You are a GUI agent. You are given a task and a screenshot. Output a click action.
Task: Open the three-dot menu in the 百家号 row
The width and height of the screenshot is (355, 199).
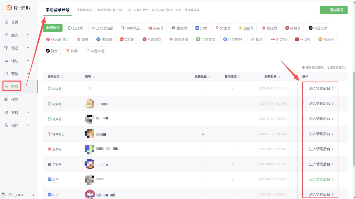[304, 164]
